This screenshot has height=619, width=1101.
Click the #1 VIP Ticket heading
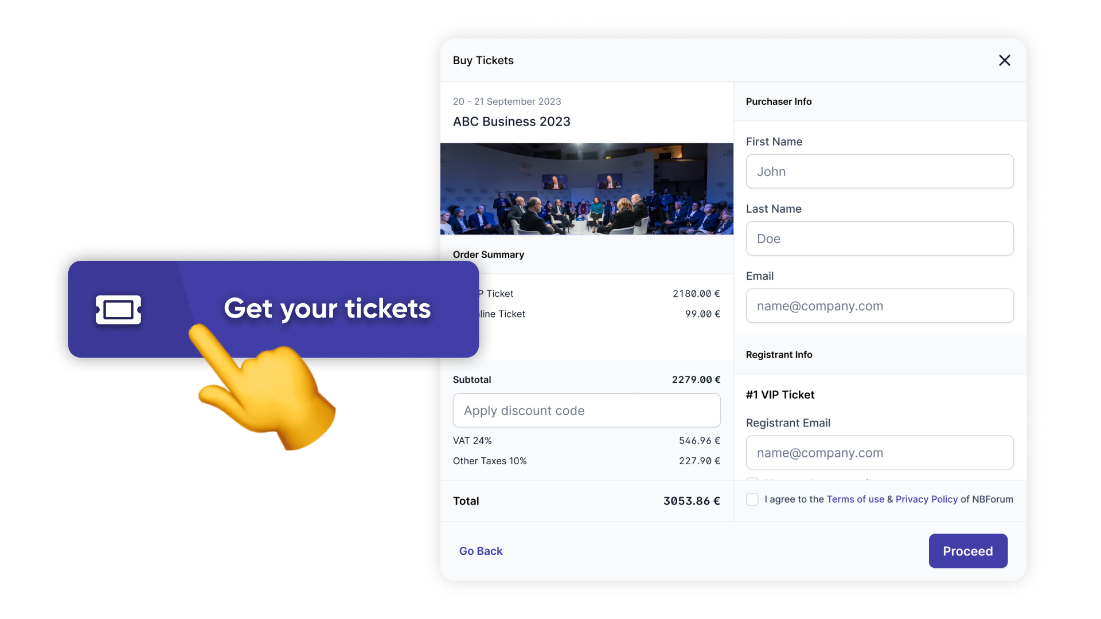[x=780, y=394]
